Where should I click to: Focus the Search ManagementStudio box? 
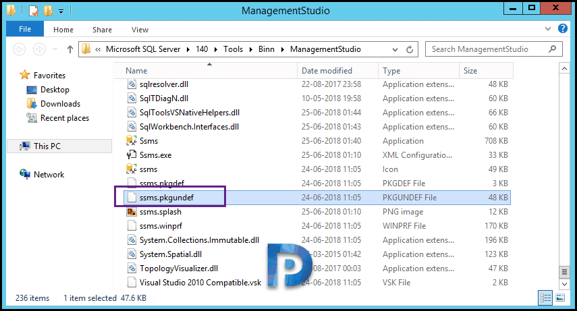(x=493, y=49)
